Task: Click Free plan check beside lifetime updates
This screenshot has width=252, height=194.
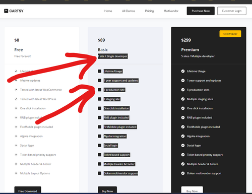Action: [x=16, y=81]
